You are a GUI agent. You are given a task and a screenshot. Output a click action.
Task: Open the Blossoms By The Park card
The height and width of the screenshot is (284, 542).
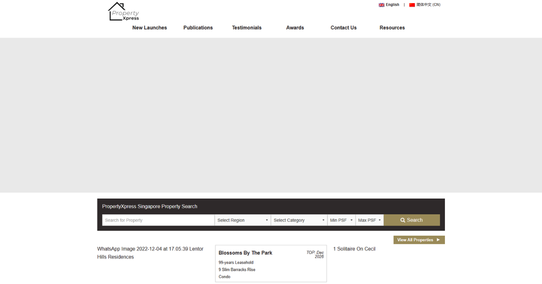click(x=271, y=264)
